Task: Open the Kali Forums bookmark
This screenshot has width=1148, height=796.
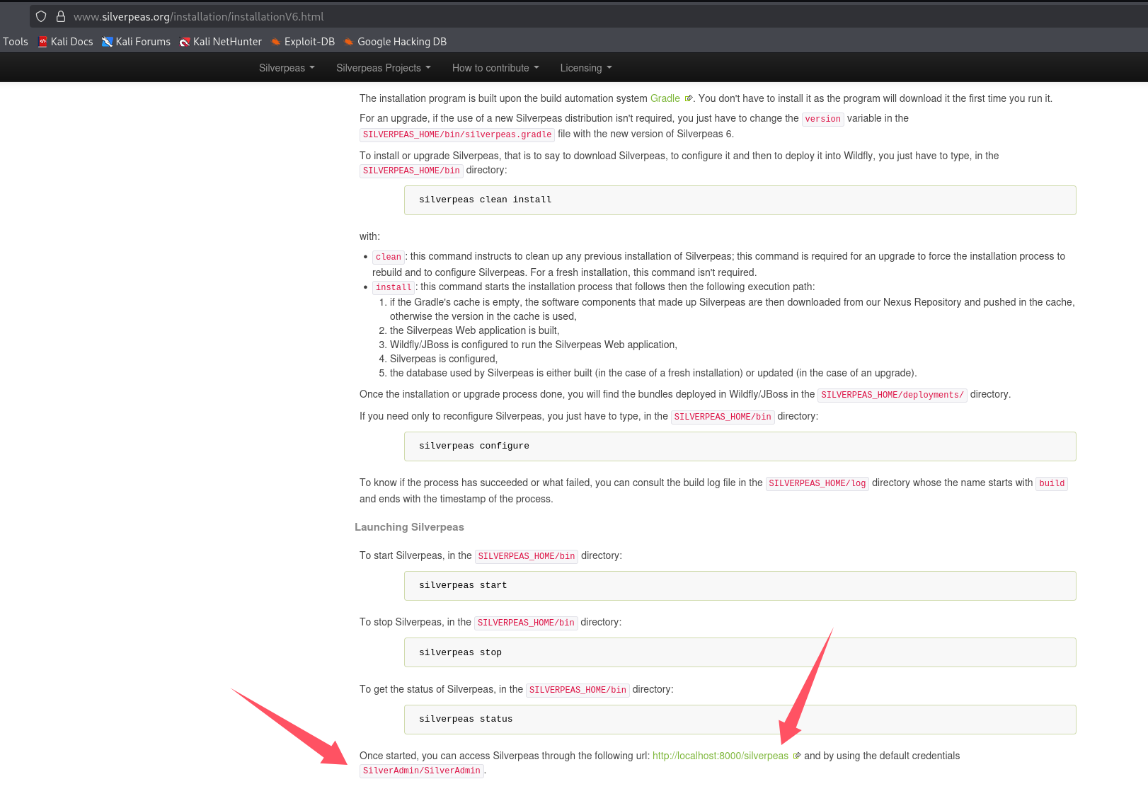Action: pyautogui.click(x=136, y=42)
